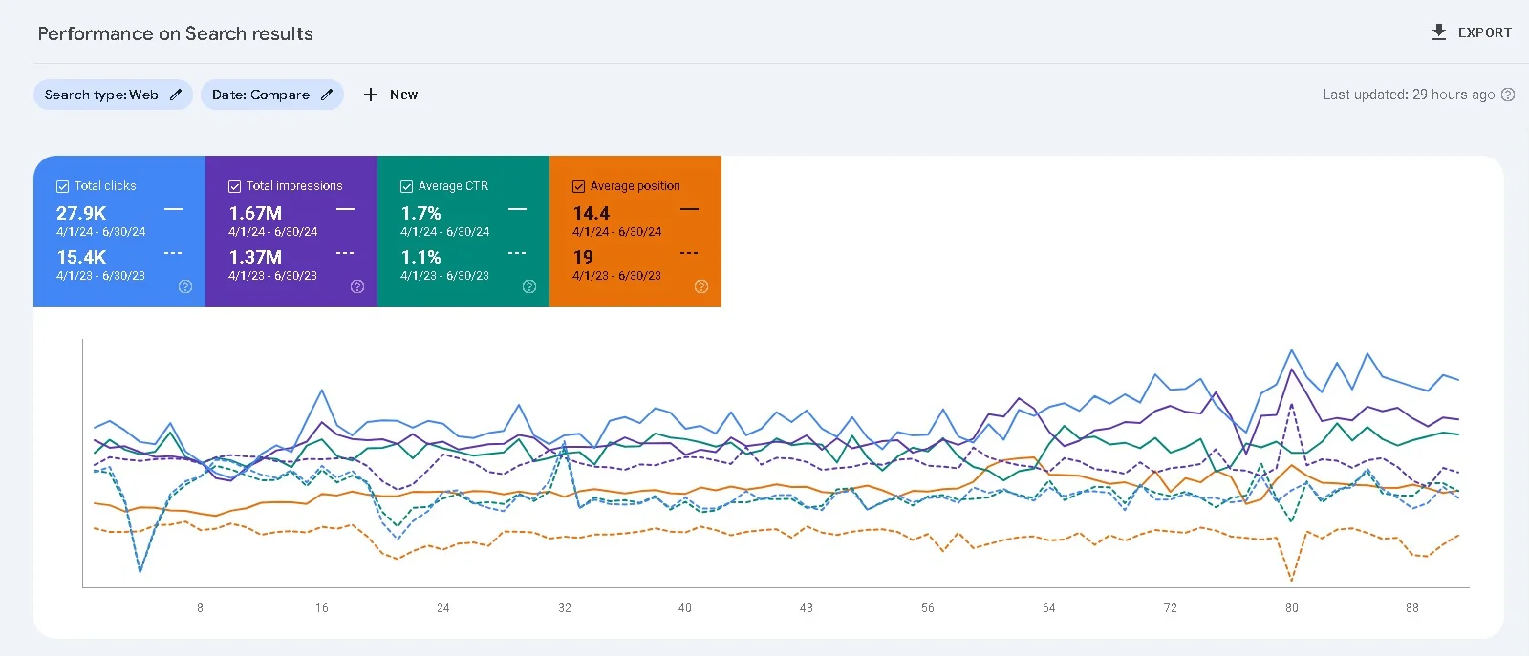1529x656 pixels.
Task: Toggle the Total impressions checkbox
Action: (x=235, y=187)
